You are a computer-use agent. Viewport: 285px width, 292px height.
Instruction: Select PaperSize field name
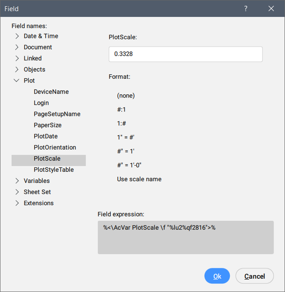(48, 125)
